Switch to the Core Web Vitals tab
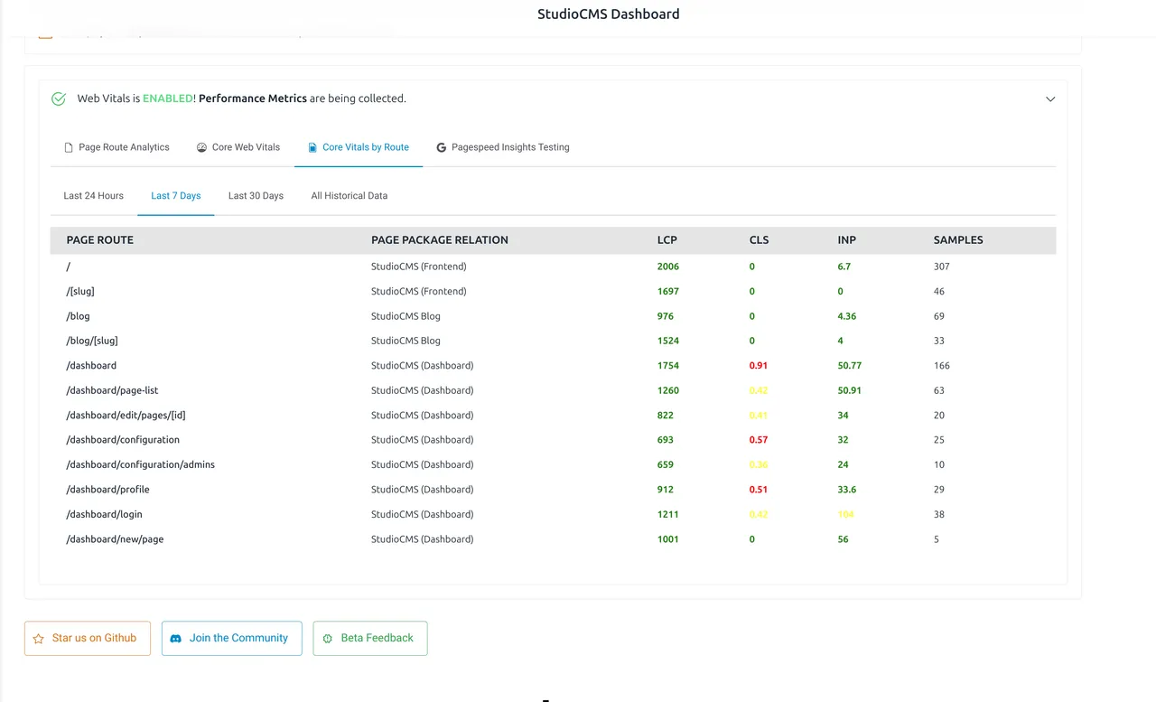This screenshot has height=702, width=1156. pyautogui.click(x=238, y=147)
